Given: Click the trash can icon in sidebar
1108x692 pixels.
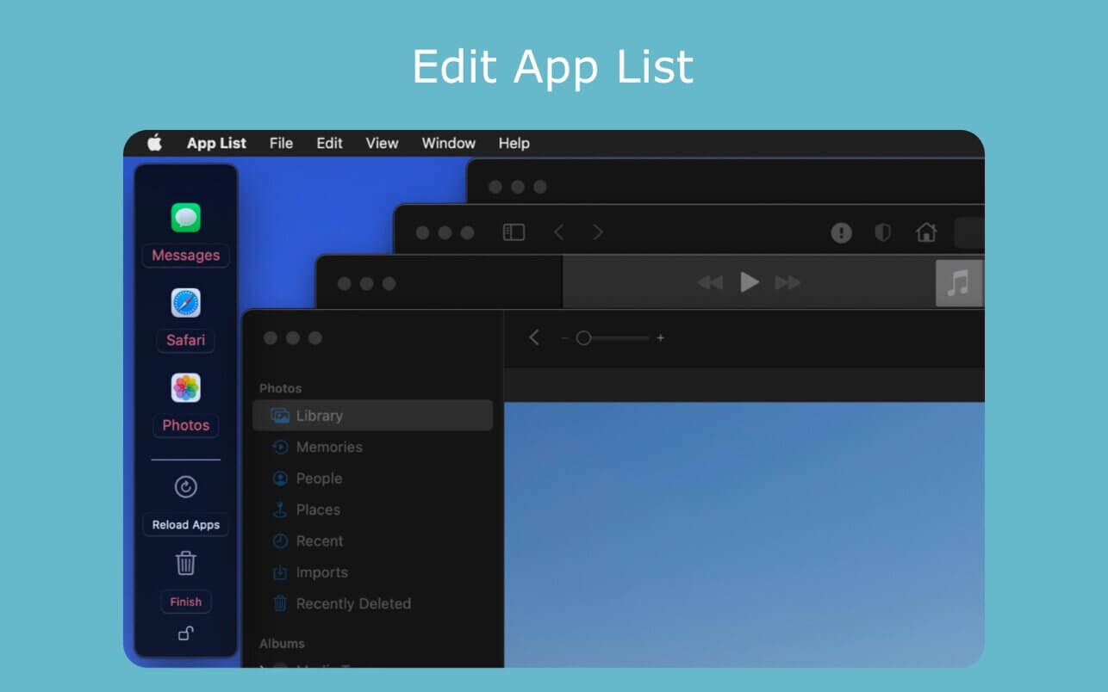Looking at the screenshot, I should point(185,564).
